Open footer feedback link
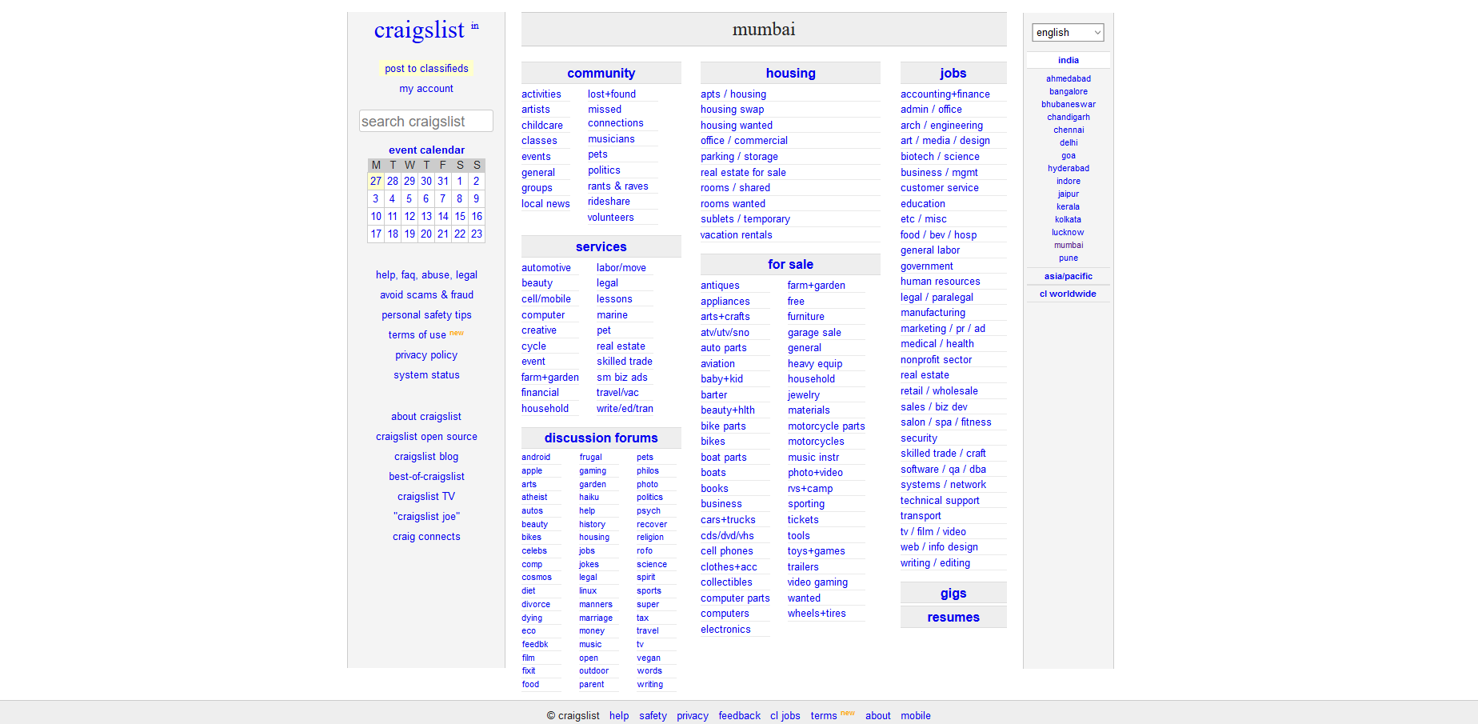 coord(739,716)
